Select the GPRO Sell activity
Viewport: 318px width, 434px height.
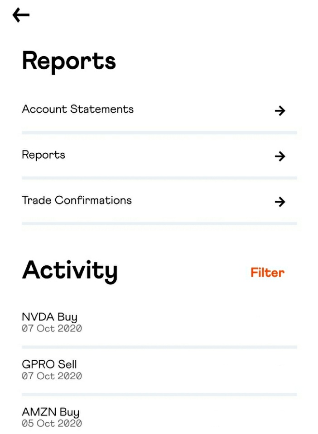tap(159, 370)
